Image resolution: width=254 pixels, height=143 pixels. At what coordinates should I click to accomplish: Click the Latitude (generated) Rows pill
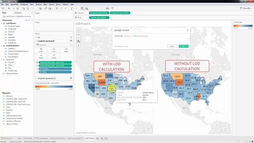(x=99, y=17)
